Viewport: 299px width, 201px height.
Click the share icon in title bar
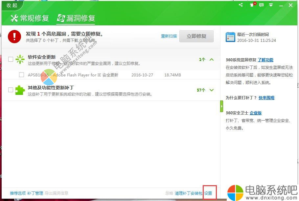coord(241,5)
